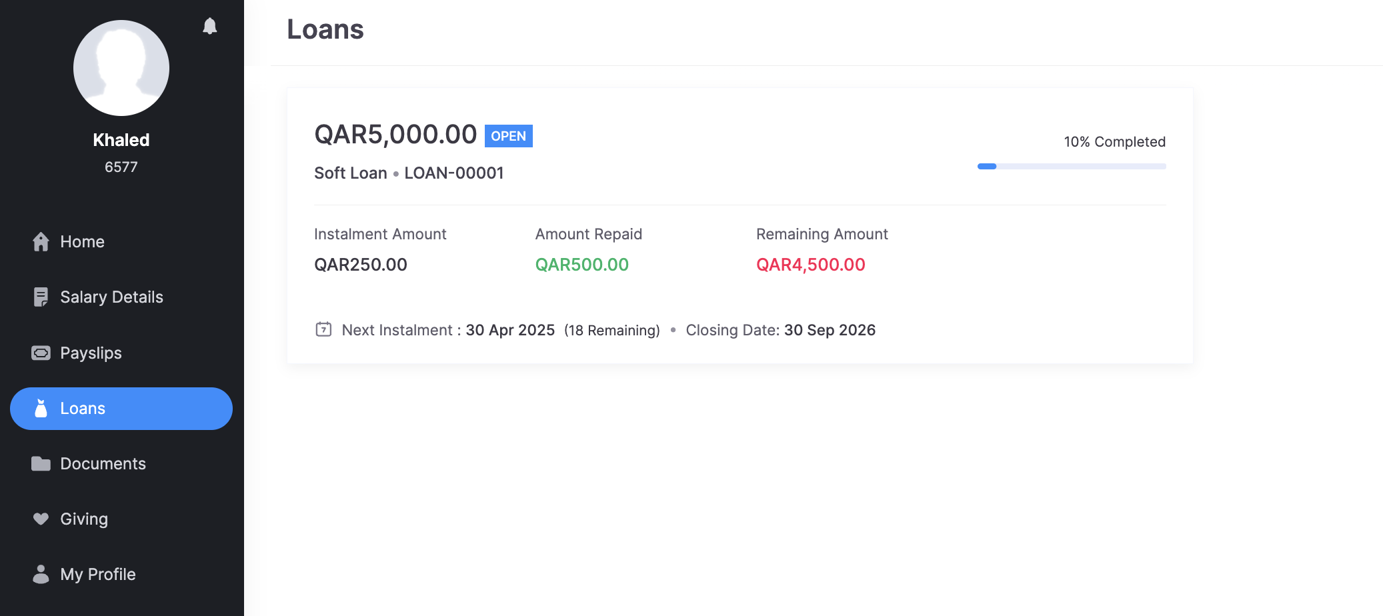1383x616 pixels.
Task: Open the QAR5,000.00 loan amount heading
Action: point(395,135)
